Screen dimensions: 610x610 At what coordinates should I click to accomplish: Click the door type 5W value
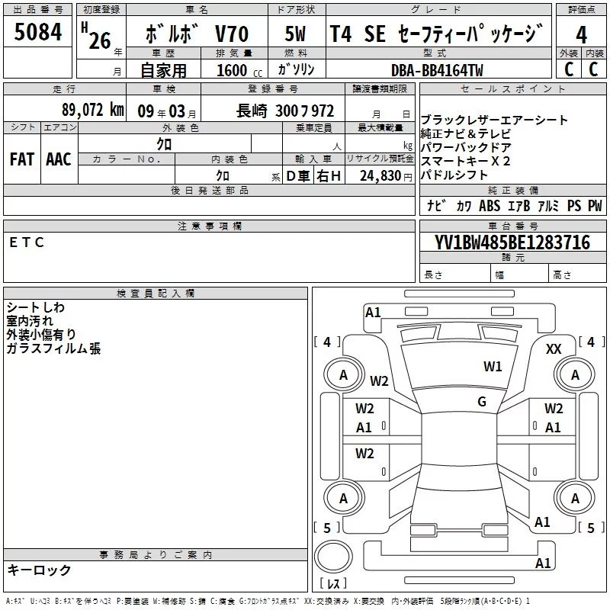(x=295, y=34)
